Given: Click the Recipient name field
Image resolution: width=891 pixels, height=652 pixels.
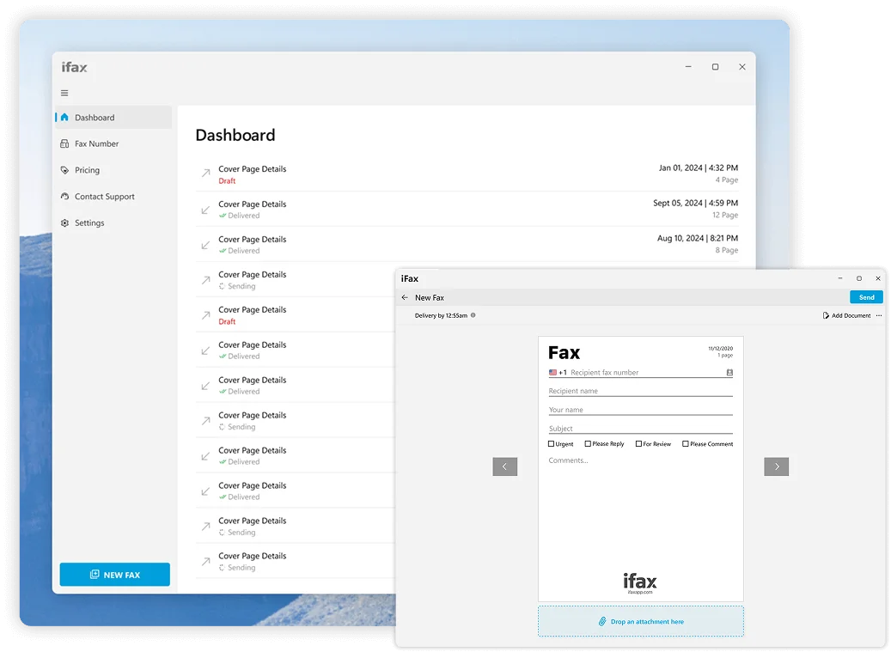Looking at the screenshot, I should [x=640, y=391].
